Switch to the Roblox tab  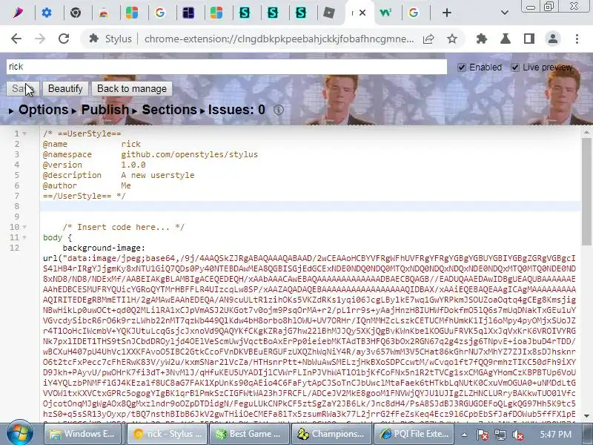click(x=329, y=13)
